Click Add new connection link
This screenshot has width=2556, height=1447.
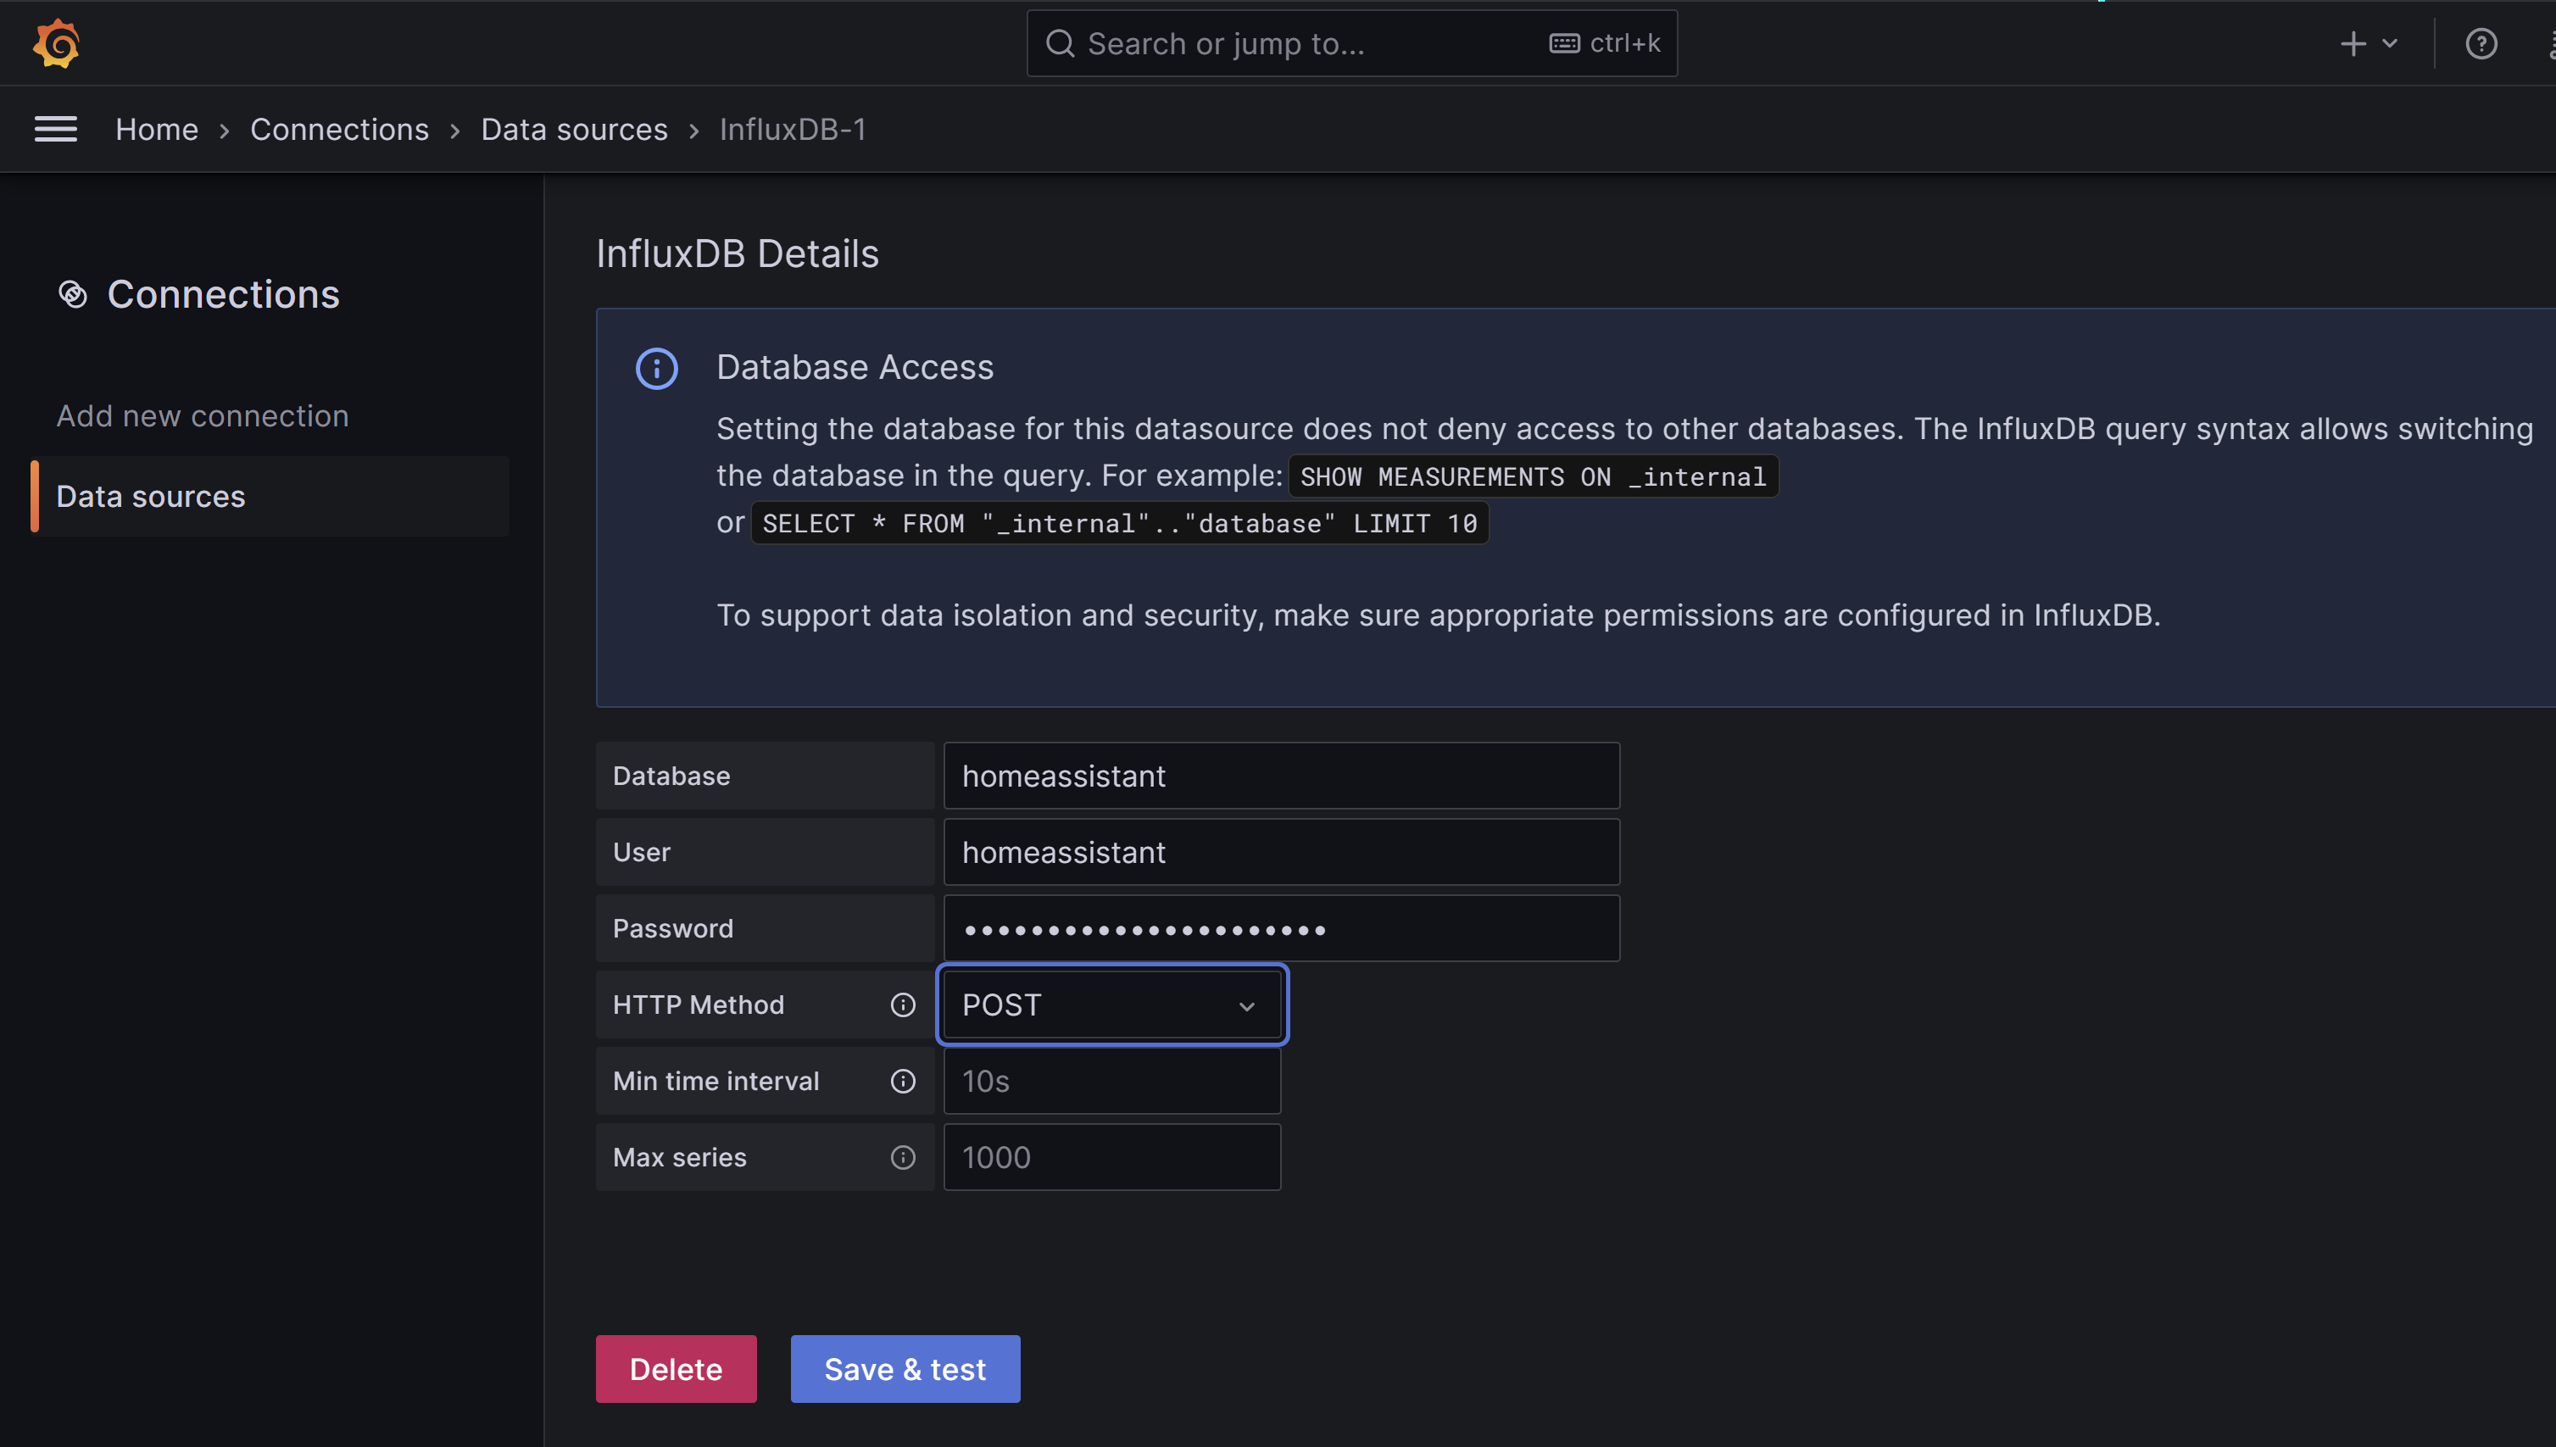pos(200,416)
